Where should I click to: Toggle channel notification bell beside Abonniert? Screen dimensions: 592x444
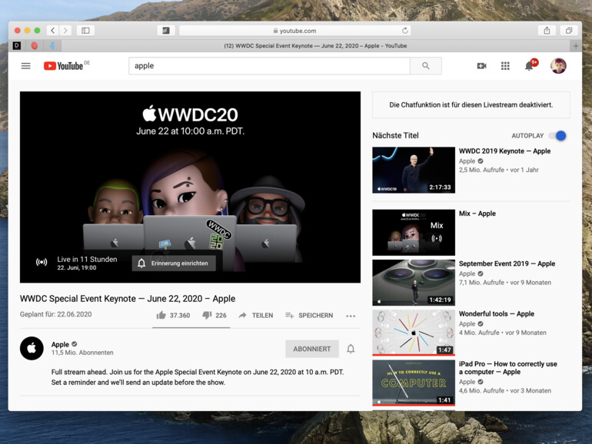351,349
